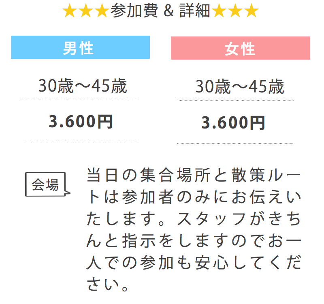Click the first star right of 詳細
This screenshot has height=304, width=324.
click(x=219, y=11)
